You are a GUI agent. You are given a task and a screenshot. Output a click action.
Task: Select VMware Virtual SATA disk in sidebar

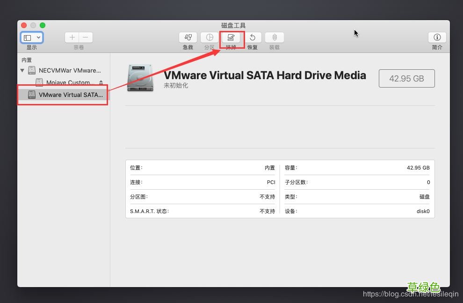tap(63, 95)
